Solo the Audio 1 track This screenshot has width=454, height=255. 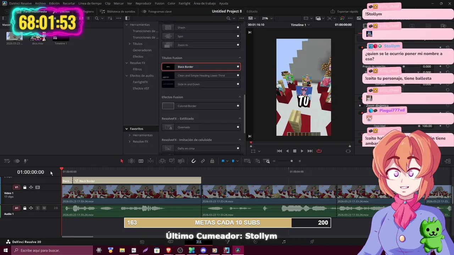38,208
